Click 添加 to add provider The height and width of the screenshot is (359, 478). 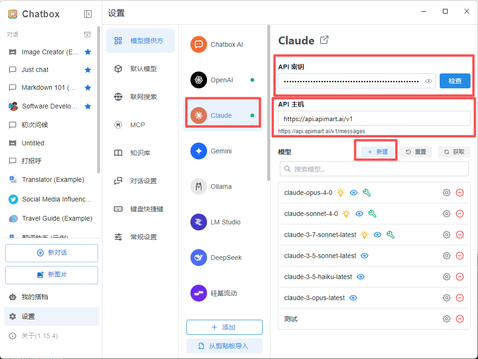click(x=224, y=327)
